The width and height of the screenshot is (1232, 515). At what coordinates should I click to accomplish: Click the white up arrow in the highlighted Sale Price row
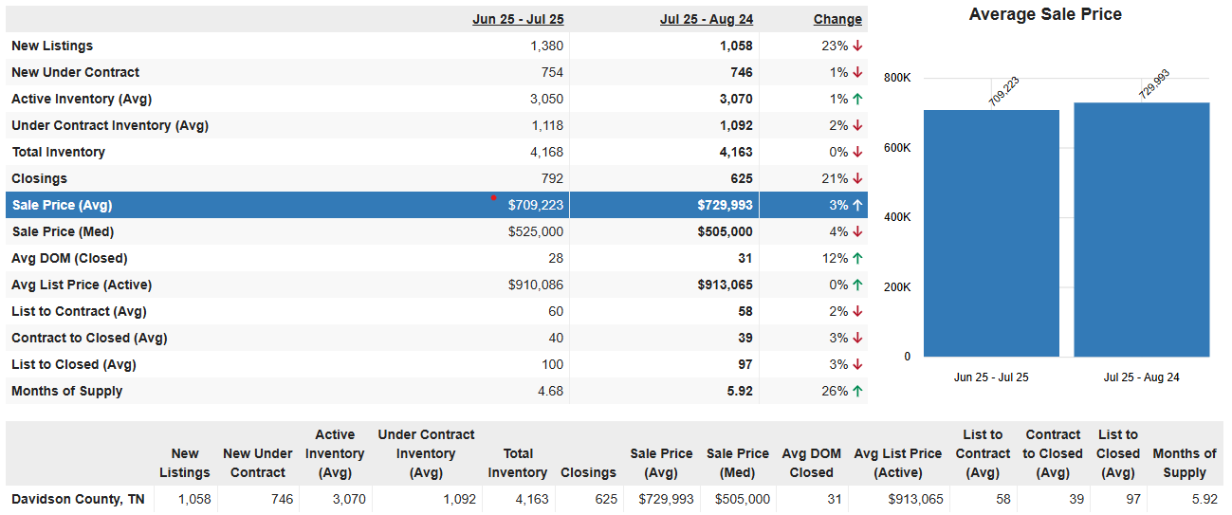click(x=857, y=205)
